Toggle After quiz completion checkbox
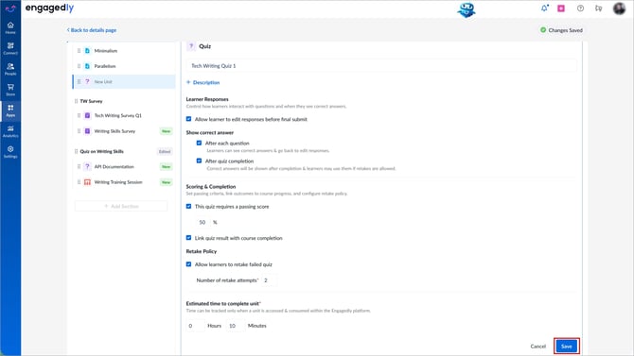 (x=199, y=161)
